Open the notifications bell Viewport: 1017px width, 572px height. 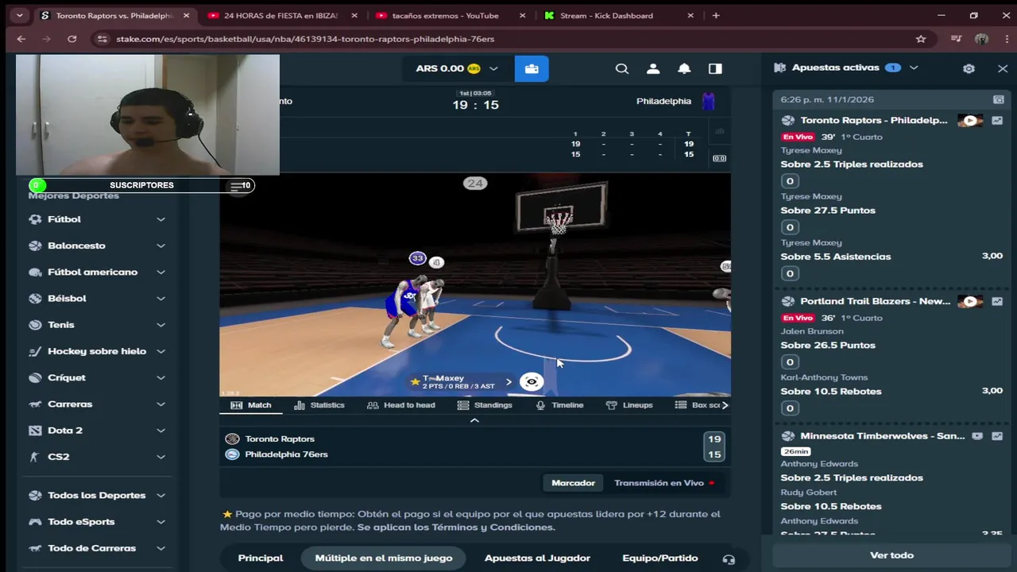coord(684,69)
